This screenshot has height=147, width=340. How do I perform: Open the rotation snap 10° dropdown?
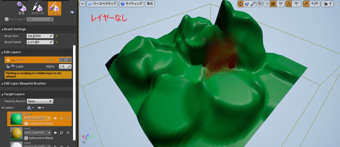296,4
